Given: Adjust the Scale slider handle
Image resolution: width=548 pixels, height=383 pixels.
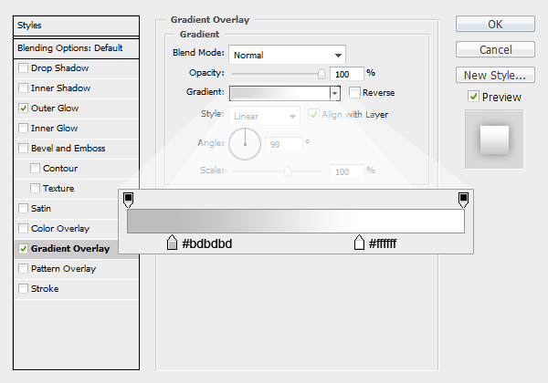Looking at the screenshot, I should coord(288,171).
